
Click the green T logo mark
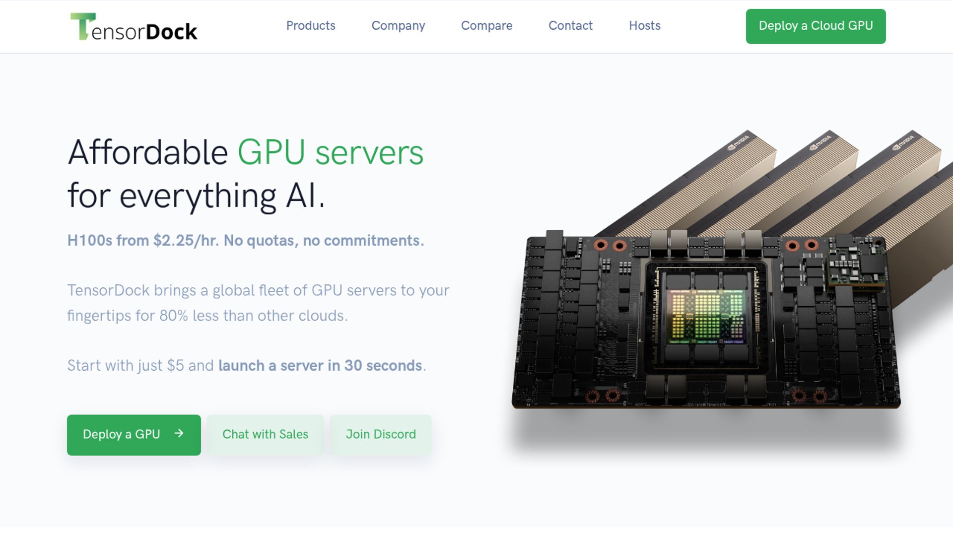point(82,26)
